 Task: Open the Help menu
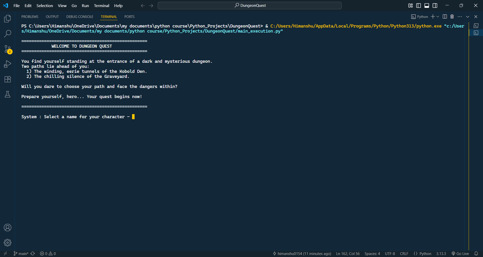(118, 6)
